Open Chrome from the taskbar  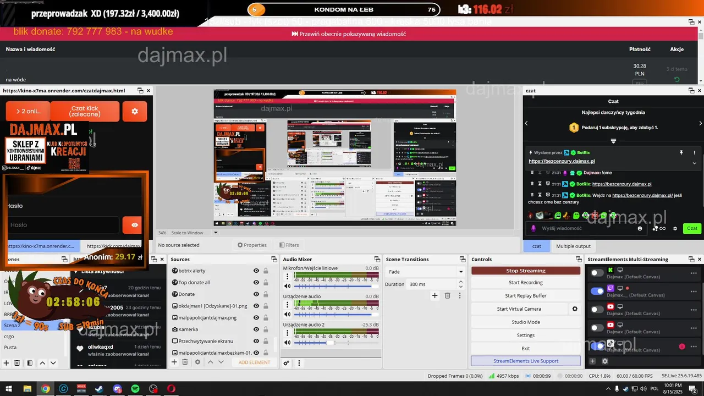(x=45, y=389)
